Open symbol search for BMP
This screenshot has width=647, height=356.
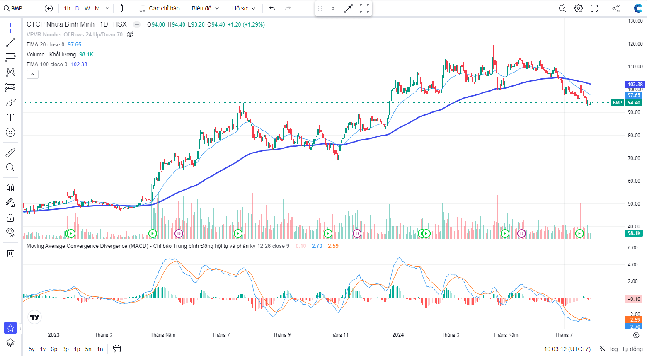click(x=13, y=8)
